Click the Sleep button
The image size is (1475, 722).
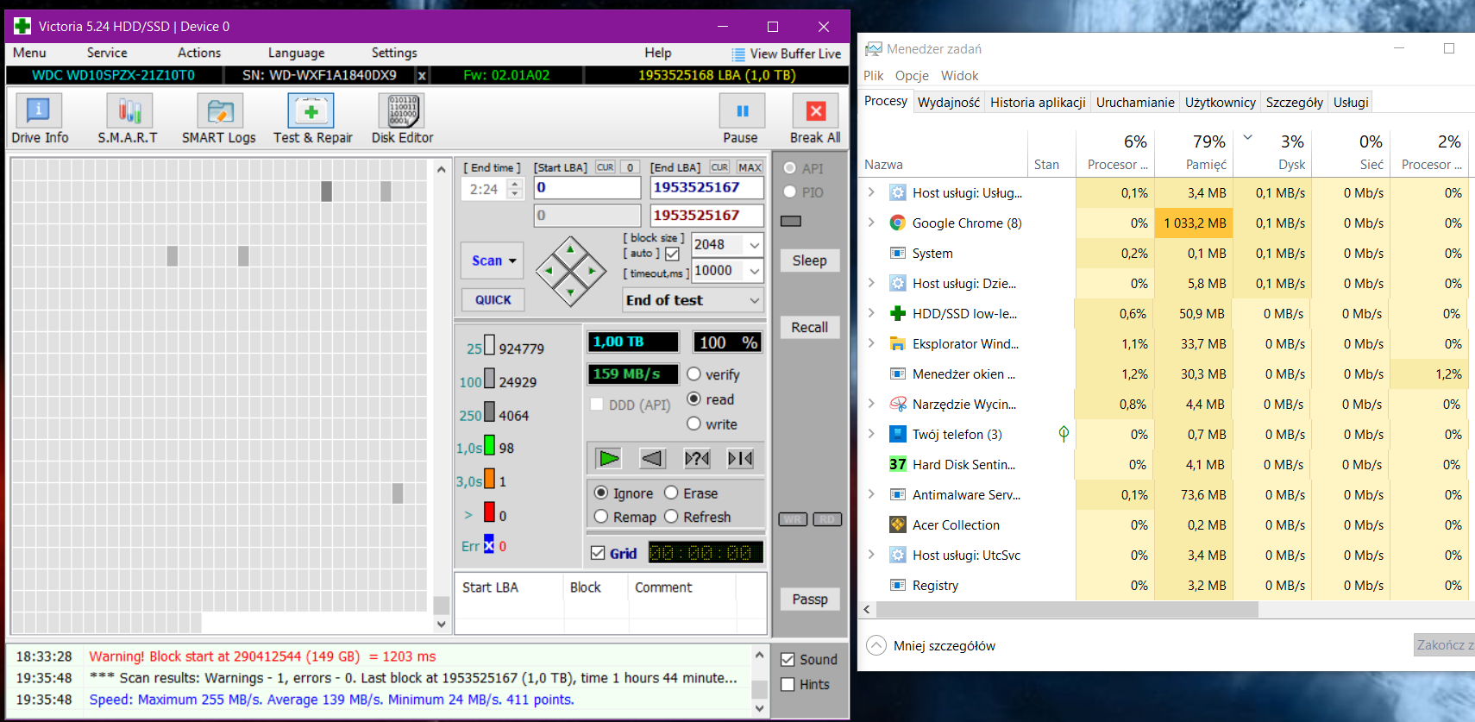click(809, 261)
